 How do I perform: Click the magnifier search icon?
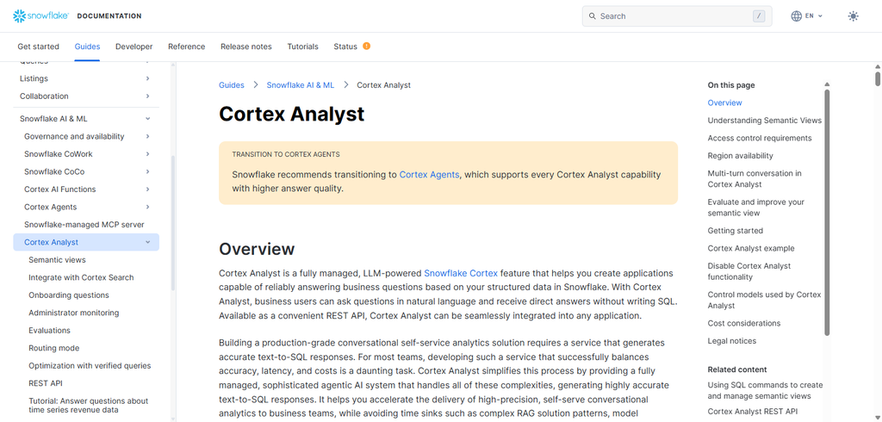(x=593, y=16)
